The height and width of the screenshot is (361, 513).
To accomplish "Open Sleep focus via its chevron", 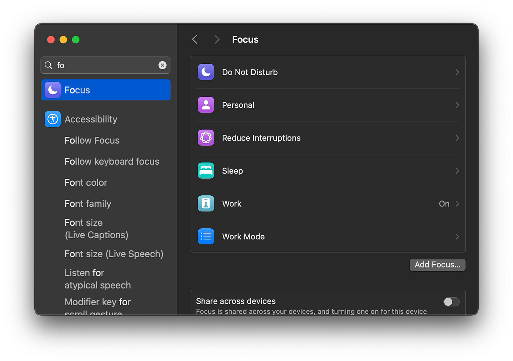I will pos(457,171).
